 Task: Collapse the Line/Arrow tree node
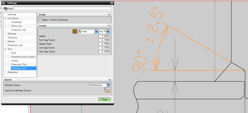click(x=5, y=18)
